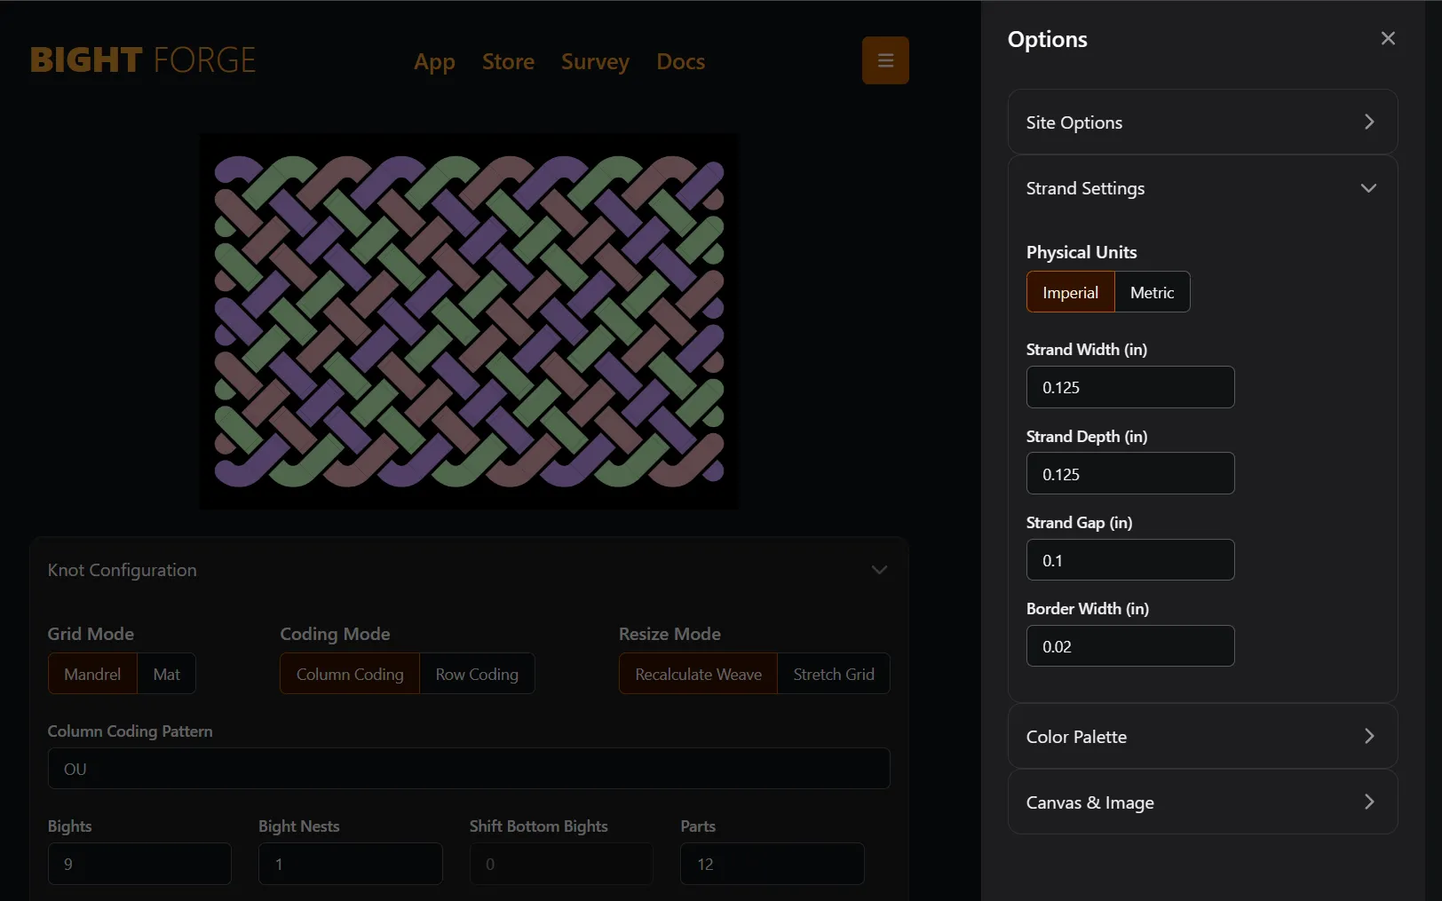
Task: Click the Bight Forge logo
Action: (x=143, y=60)
